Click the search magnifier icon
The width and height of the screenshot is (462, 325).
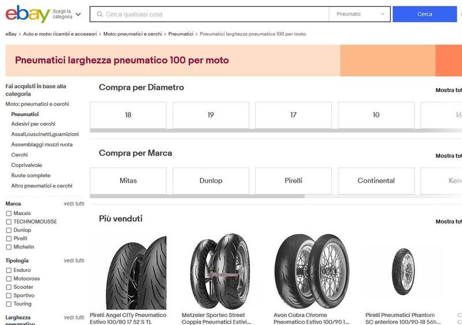click(x=100, y=14)
